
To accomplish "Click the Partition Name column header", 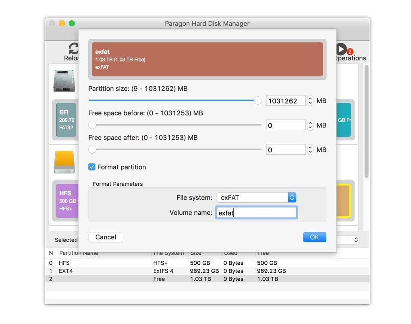I will pyautogui.click(x=79, y=253).
